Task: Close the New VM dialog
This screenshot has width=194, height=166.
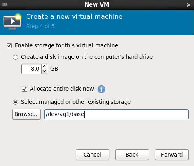Action: pos(189,5)
